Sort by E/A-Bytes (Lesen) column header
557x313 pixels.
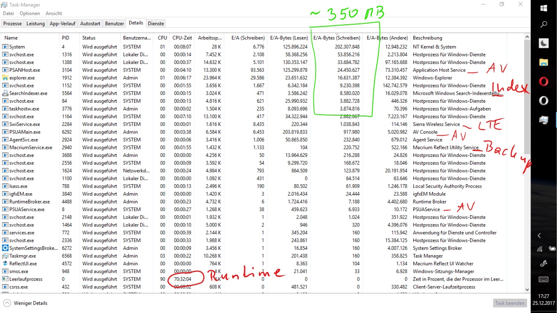[x=288, y=38]
